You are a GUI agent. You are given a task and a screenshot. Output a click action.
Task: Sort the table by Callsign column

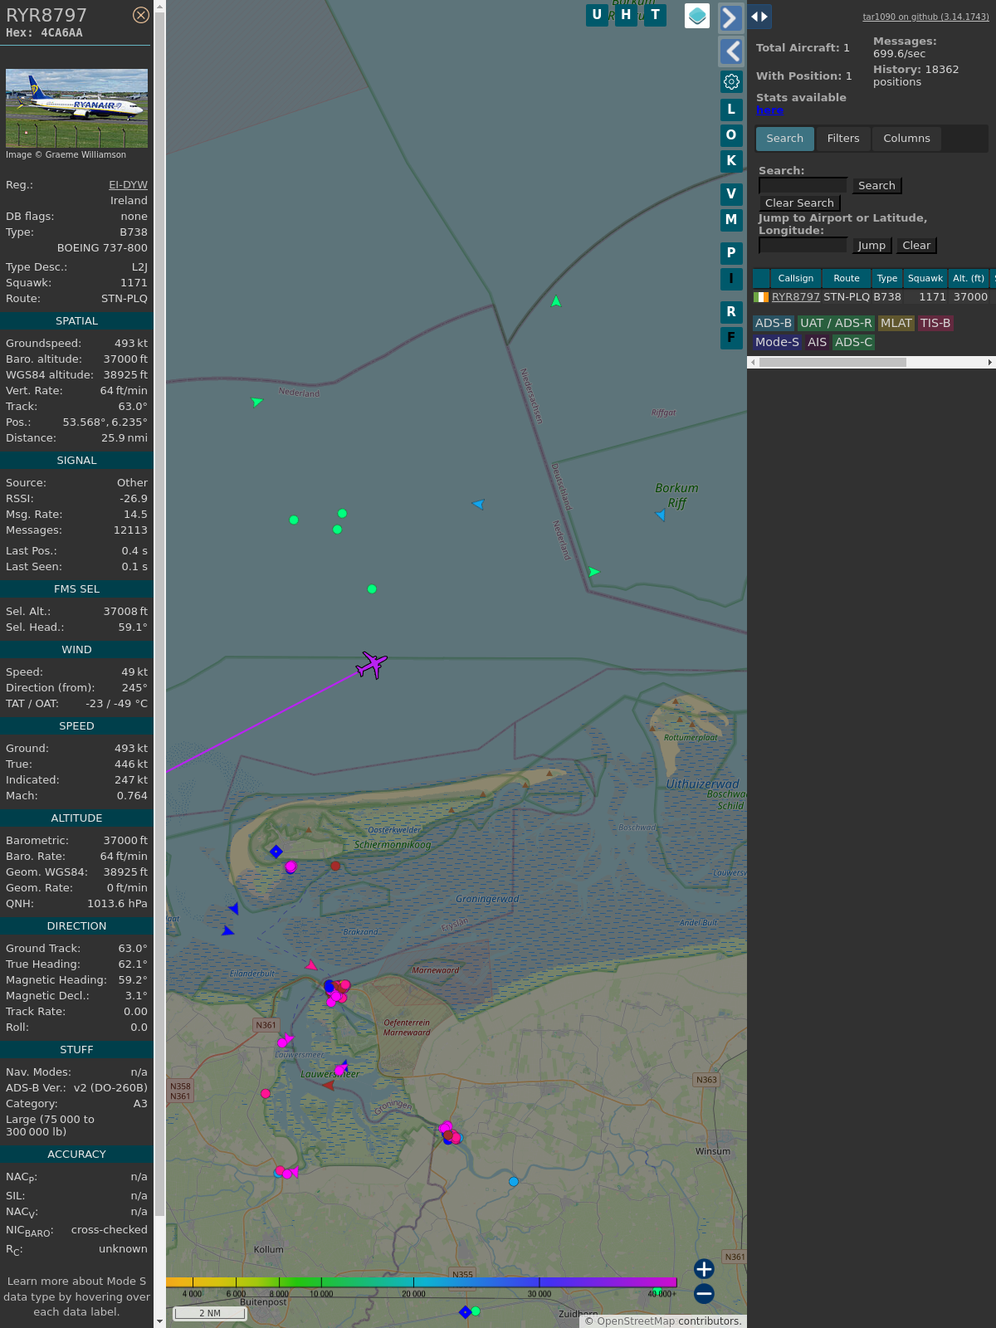click(x=795, y=278)
